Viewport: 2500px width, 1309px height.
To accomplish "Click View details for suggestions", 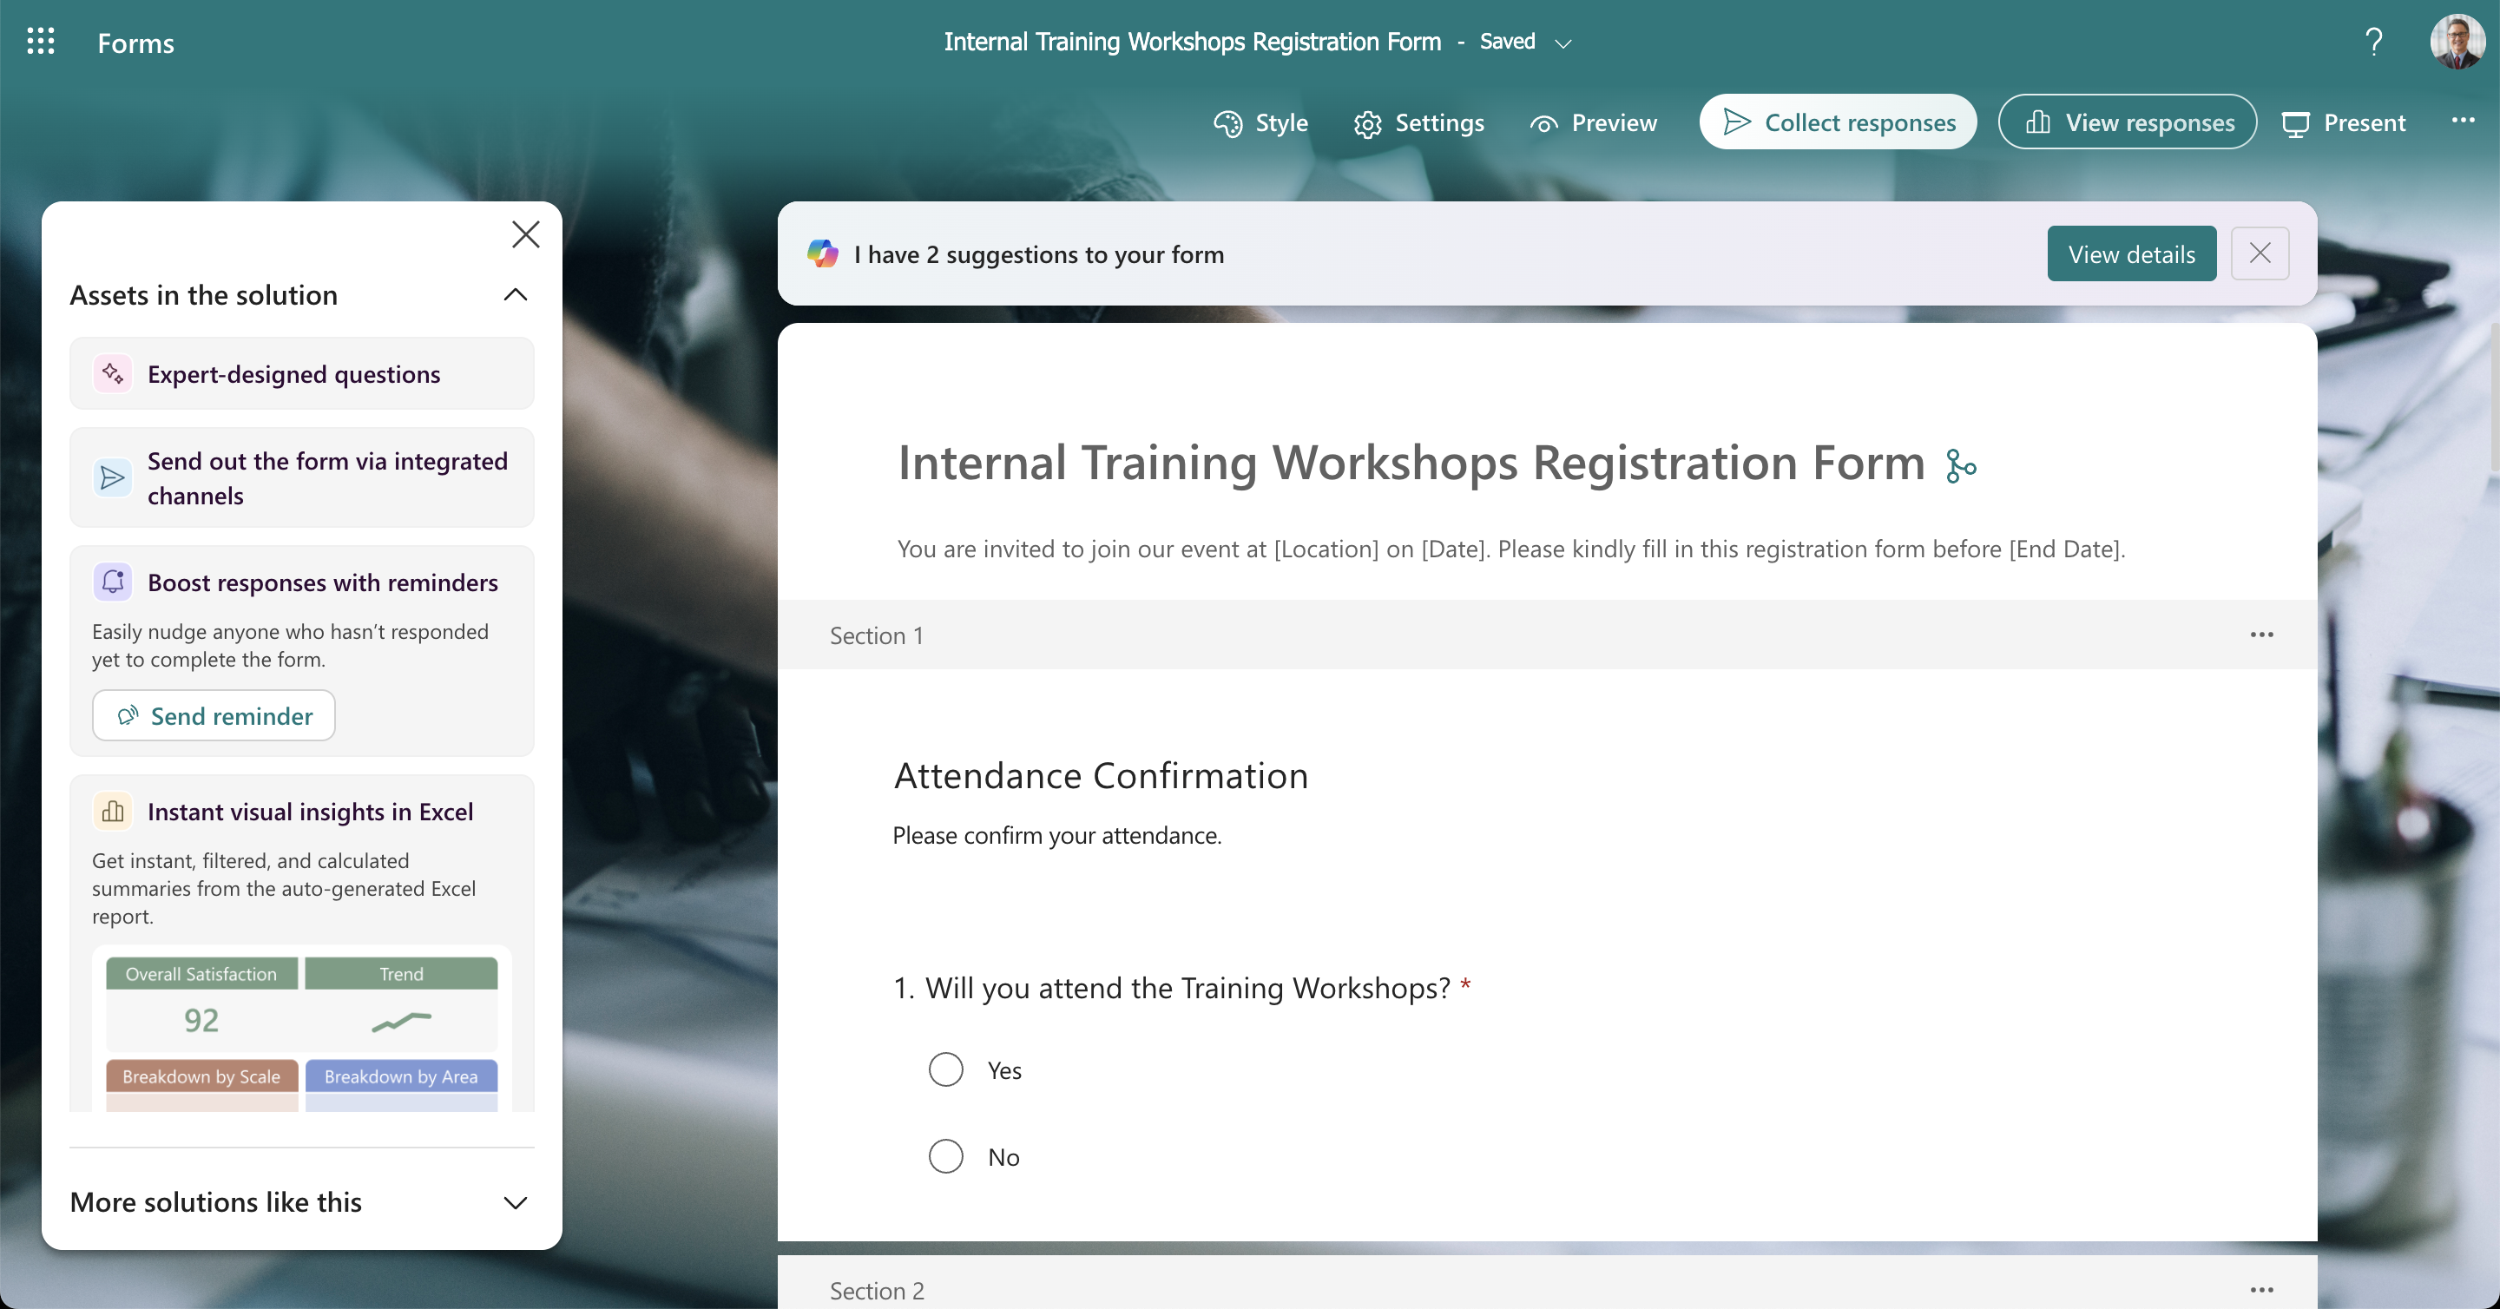I will pyautogui.click(x=2131, y=254).
